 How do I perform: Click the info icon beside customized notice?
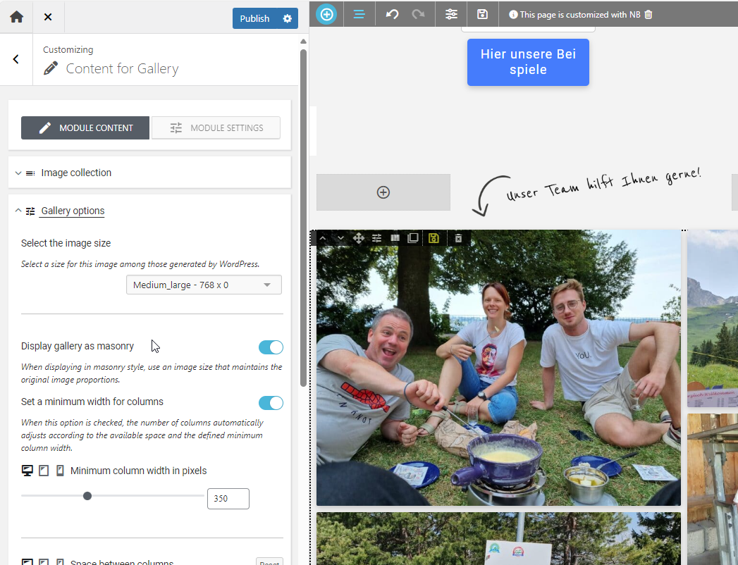513,15
